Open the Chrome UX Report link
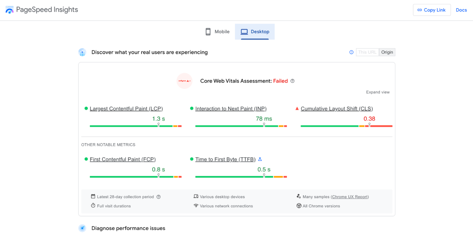This screenshot has width=473, height=236. pos(350,197)
